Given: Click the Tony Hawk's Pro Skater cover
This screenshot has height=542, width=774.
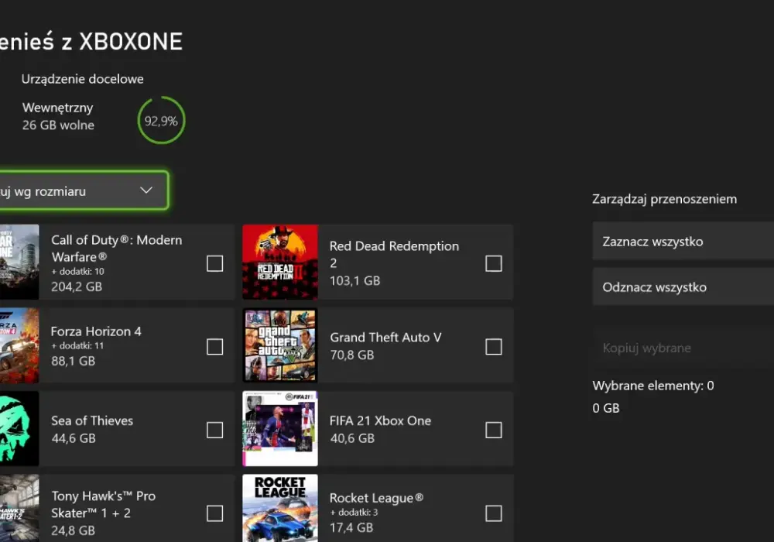Looking at the screenshot, I should [19, 509].
